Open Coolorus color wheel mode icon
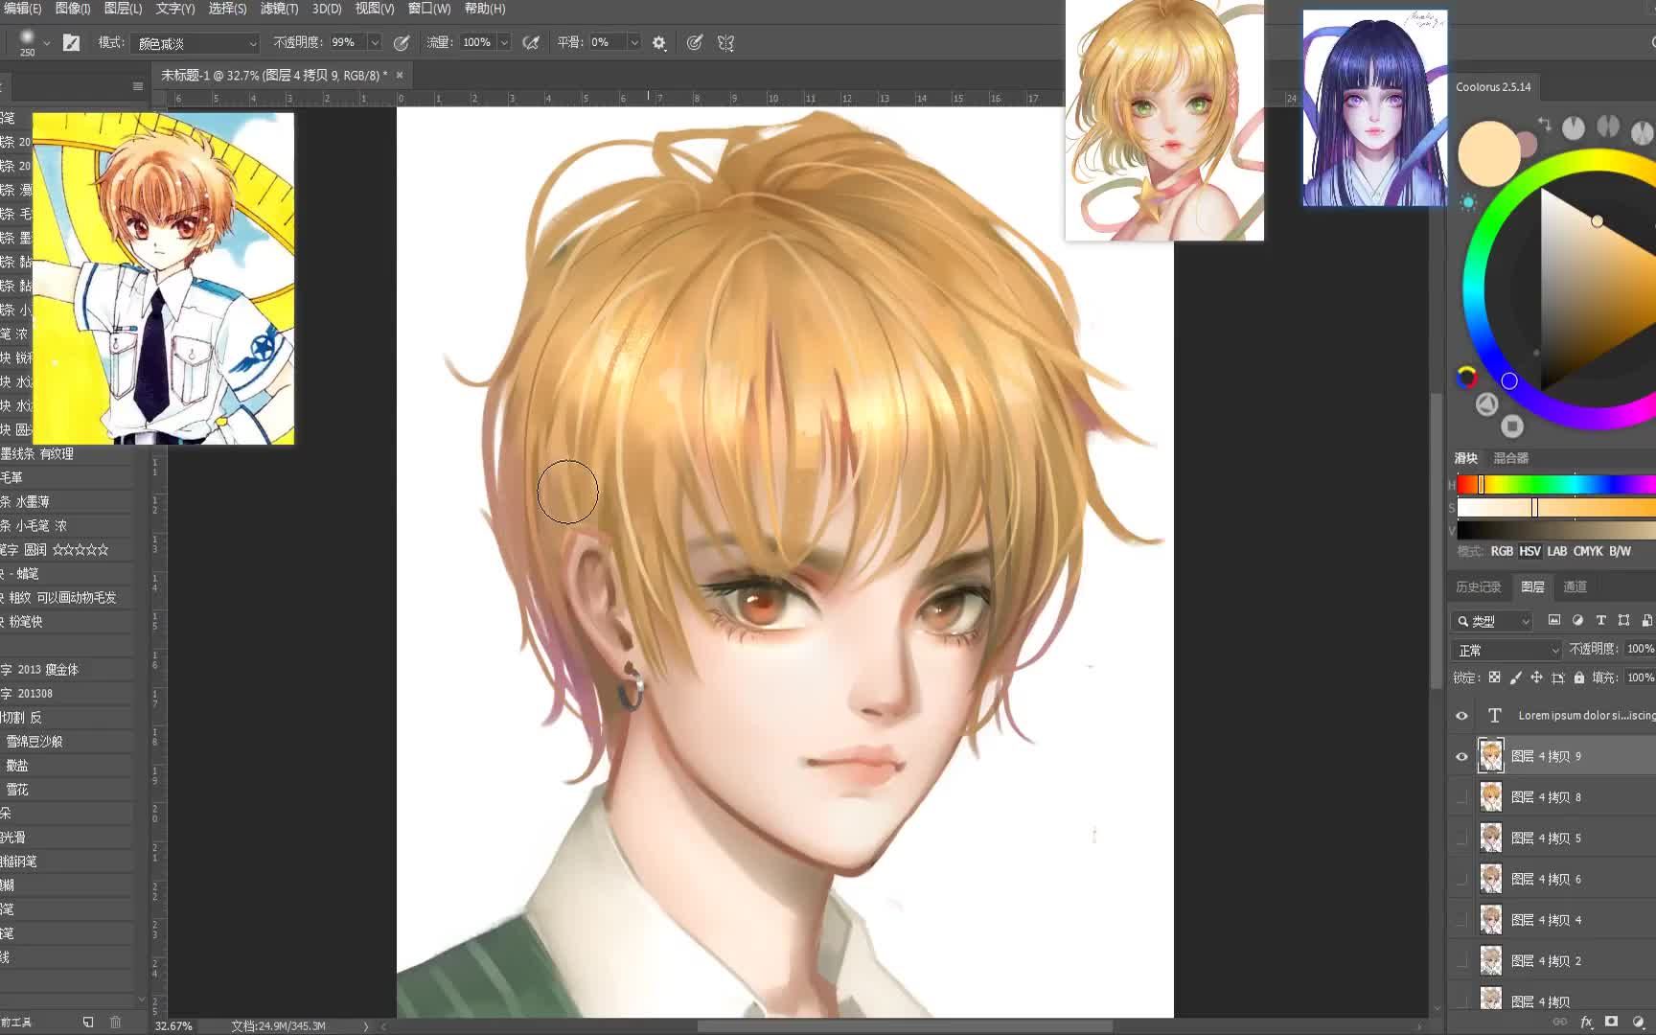The width and height of the screenshot is (1656, 1035). point(1466,377)
